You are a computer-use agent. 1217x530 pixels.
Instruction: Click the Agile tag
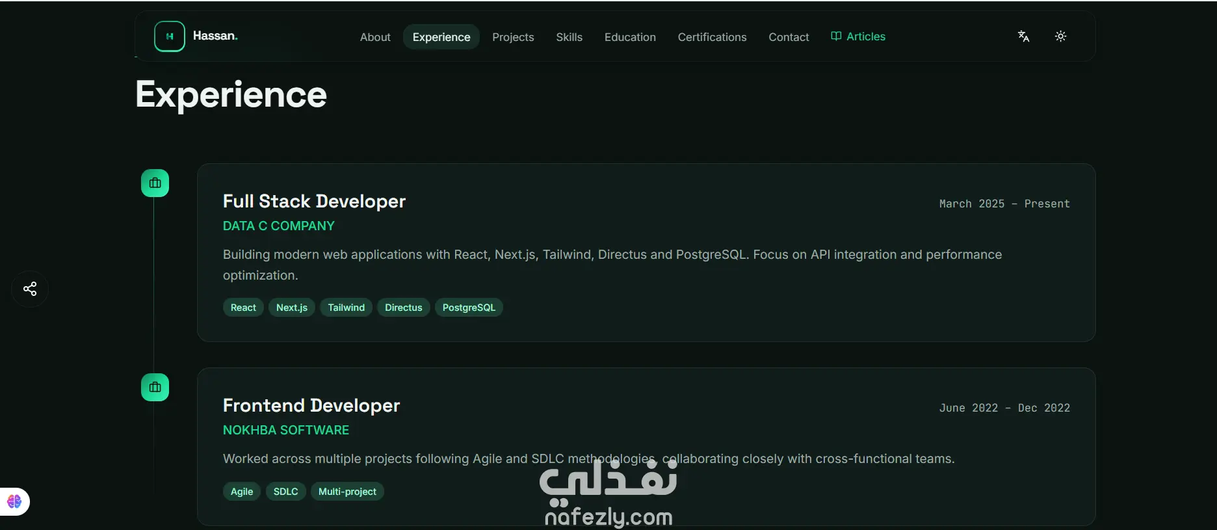pyautogui.click(x=242, y=492)
